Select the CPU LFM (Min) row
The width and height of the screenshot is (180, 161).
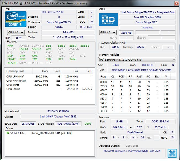tap(50, 77)
